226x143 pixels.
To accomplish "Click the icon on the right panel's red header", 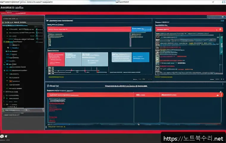I will coord(220,30).
